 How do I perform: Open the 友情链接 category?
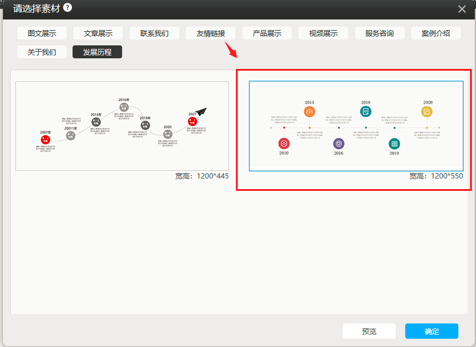click(211, 33)
